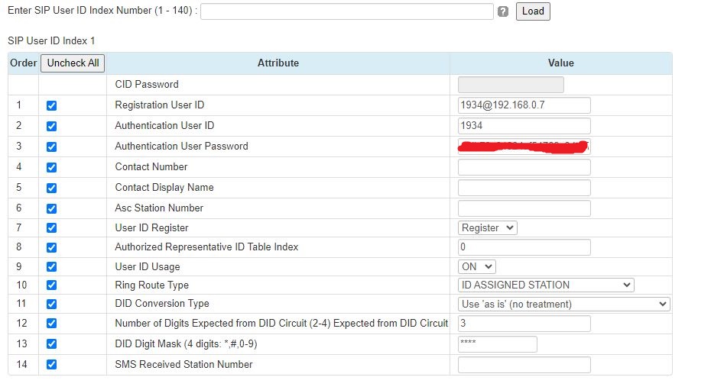The image size is (711, 390).
Task: Expand the DID Conversion Type dropdown
Action: coord(563,304)
